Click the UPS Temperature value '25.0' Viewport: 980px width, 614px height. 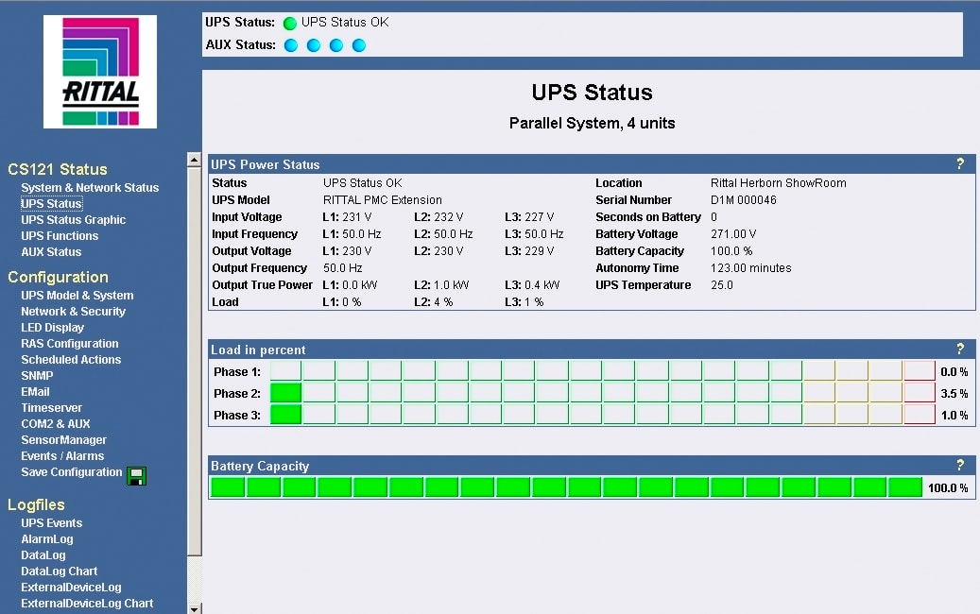click(x=722, y=285)
